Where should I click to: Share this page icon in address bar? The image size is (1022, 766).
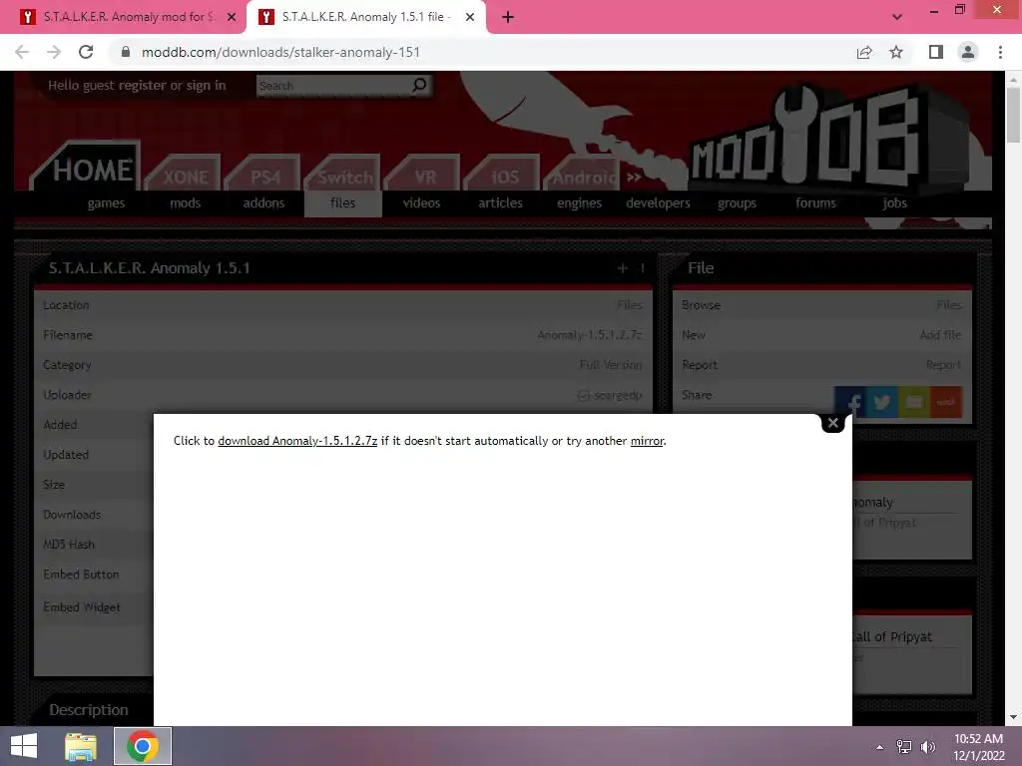point(864,52)
